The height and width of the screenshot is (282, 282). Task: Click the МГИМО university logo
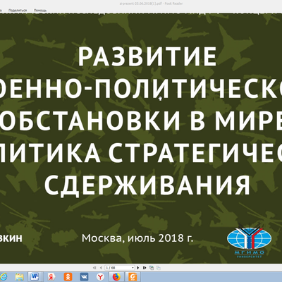tap(250, 242)
